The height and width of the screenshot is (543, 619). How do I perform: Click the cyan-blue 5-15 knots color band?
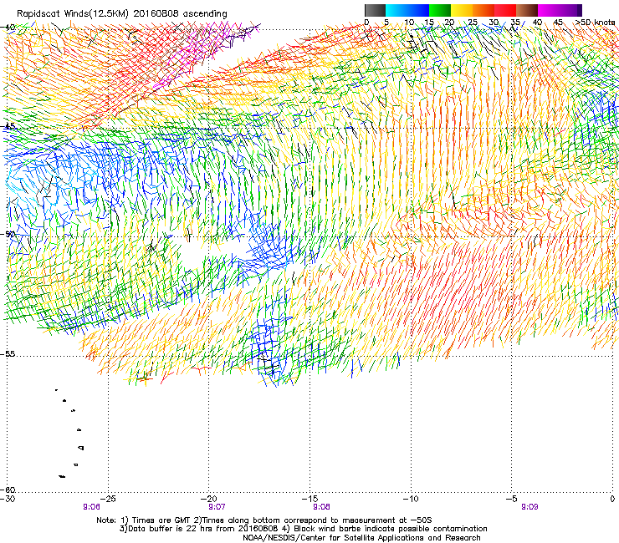point(407,10)
